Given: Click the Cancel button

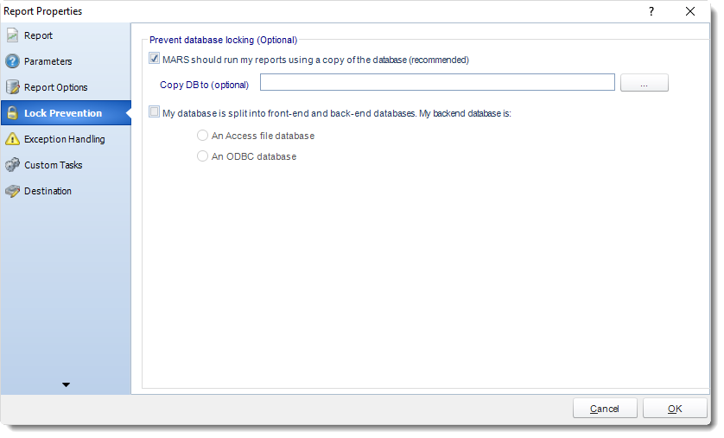Looking at the screenshot, I should pyautogui.click(x=605, y=409).
